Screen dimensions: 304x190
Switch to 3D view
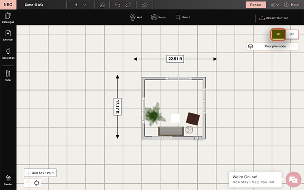pyautogui.click(x=292, y=34)
